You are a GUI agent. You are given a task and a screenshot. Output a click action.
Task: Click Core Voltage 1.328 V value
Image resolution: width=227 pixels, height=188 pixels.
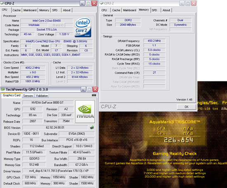click(64, 34)
